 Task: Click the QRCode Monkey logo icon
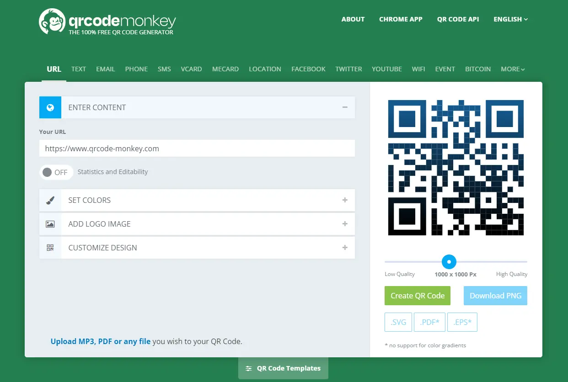[52, 21]
